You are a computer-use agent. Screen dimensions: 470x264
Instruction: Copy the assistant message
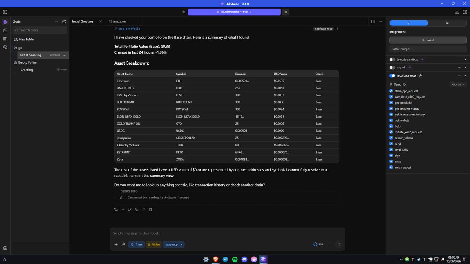tap(137, 210)
